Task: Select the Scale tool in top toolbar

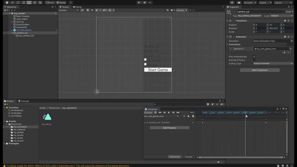Action: coord(24,3)
